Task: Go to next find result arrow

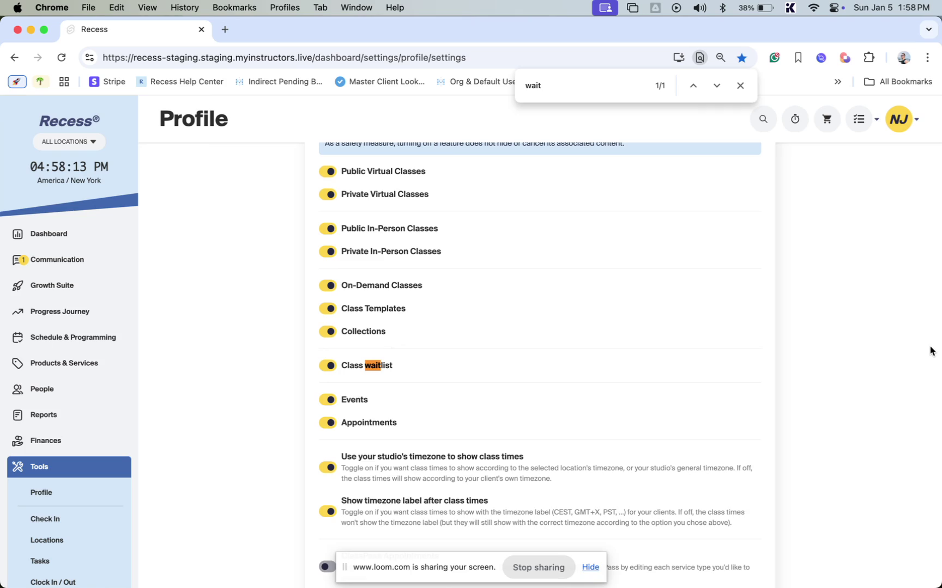Action: [x=717, y=85]
